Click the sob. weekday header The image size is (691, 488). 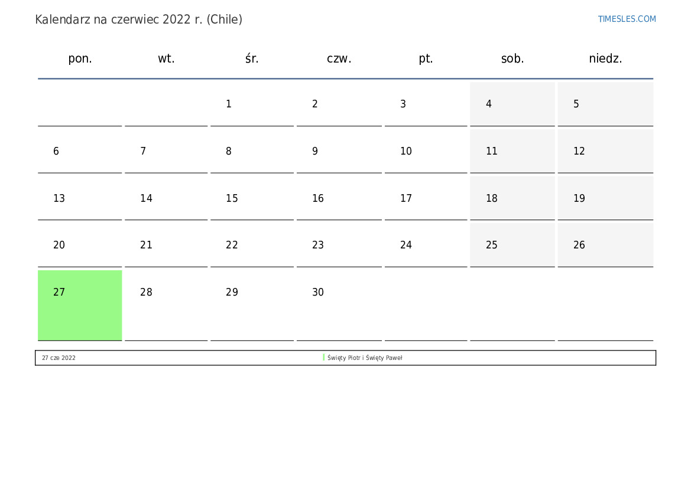[512, 58]
